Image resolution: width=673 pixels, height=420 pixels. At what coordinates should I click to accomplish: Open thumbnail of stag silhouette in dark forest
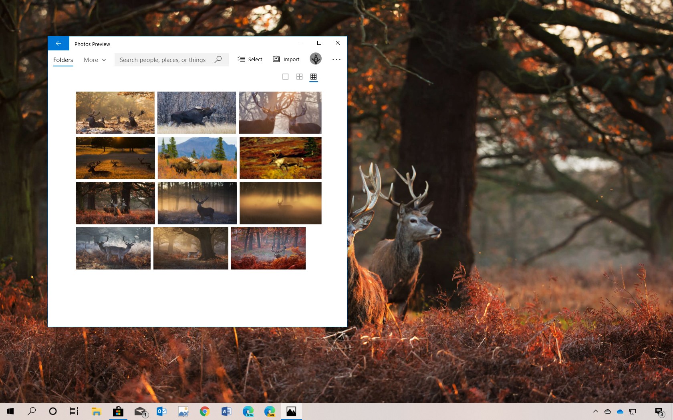point(197,203)
